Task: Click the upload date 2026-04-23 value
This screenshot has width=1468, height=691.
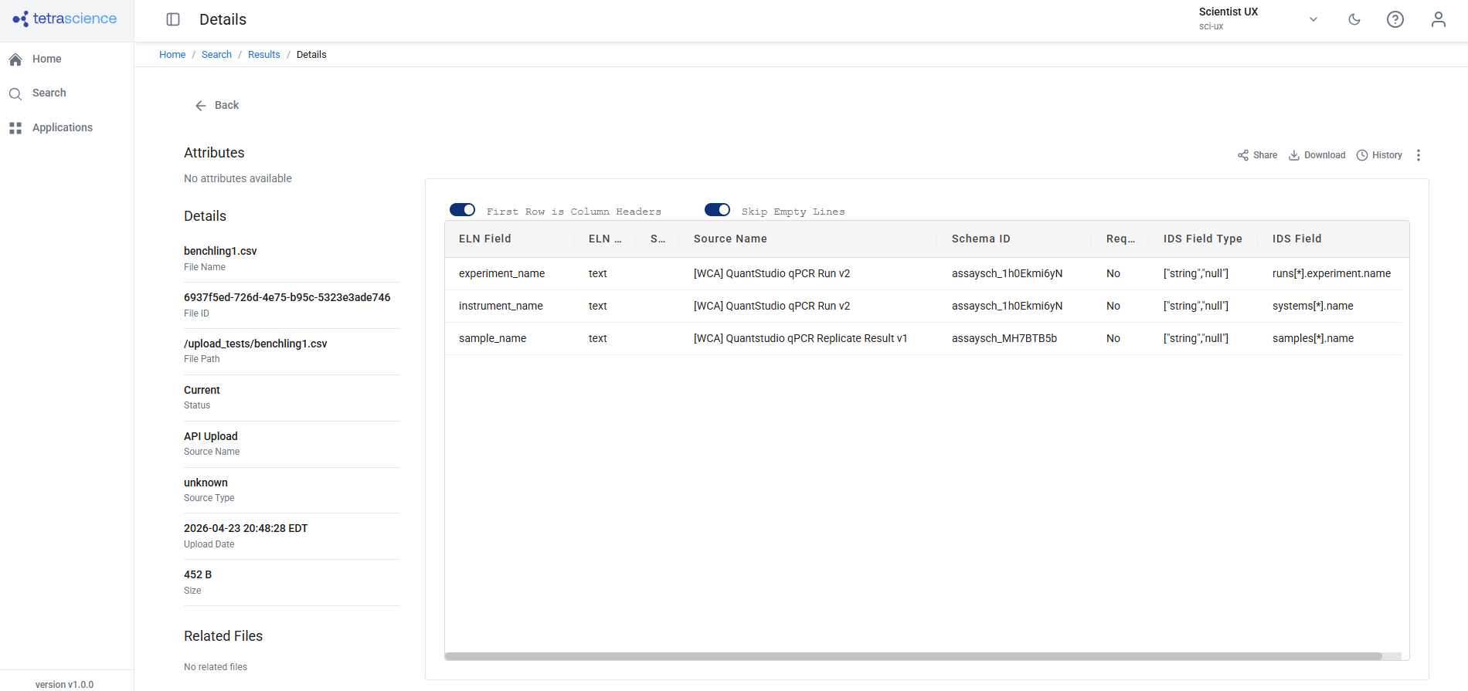Action: pyautogui.click(x=246, y=528)
